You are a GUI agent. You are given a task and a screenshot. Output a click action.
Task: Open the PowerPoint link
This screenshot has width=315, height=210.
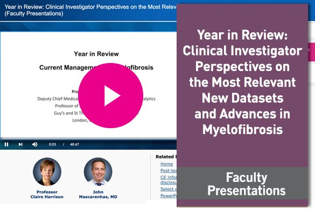point(169,196)
